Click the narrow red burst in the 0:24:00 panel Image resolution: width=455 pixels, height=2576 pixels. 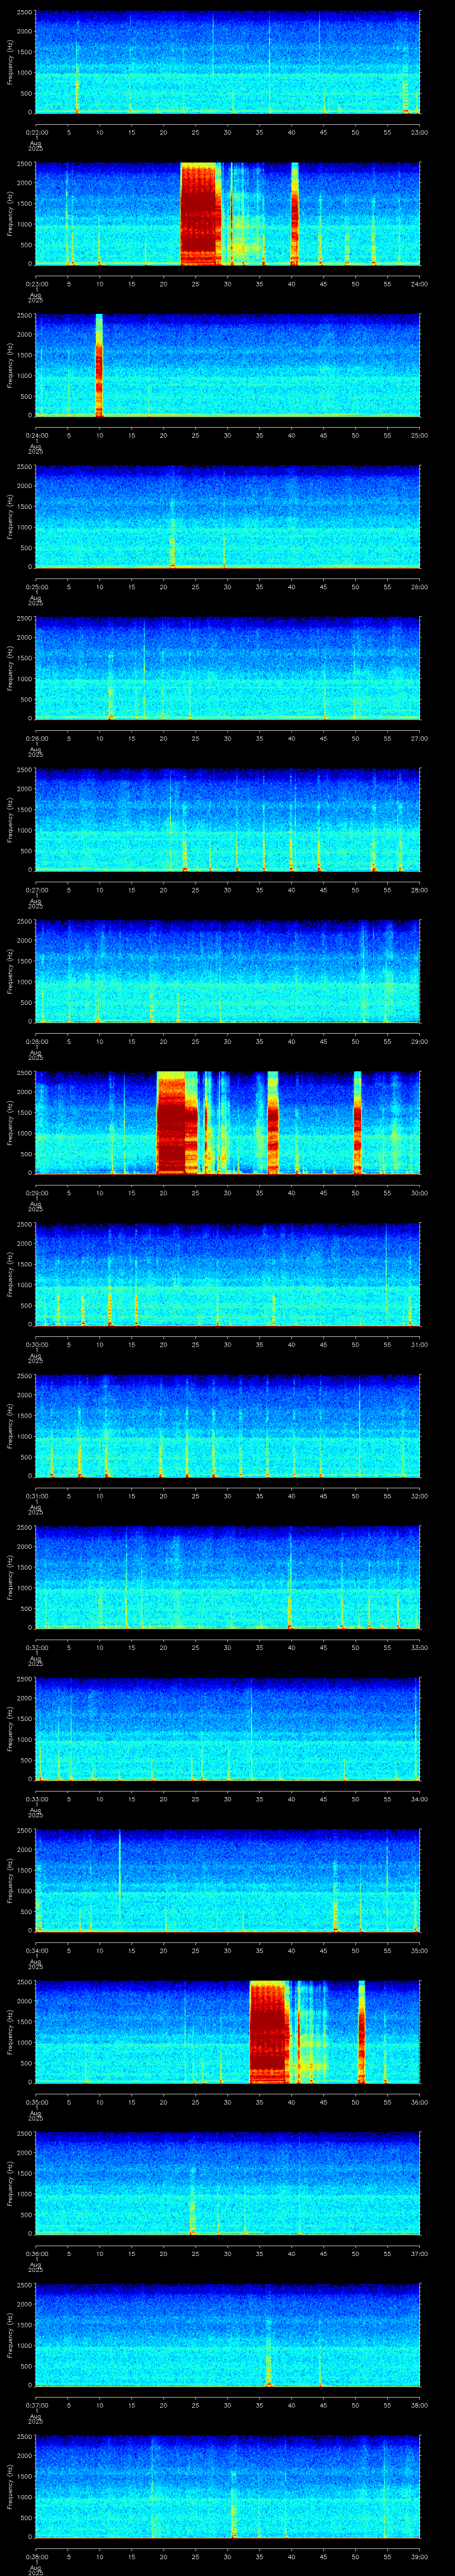click(99, 365)
